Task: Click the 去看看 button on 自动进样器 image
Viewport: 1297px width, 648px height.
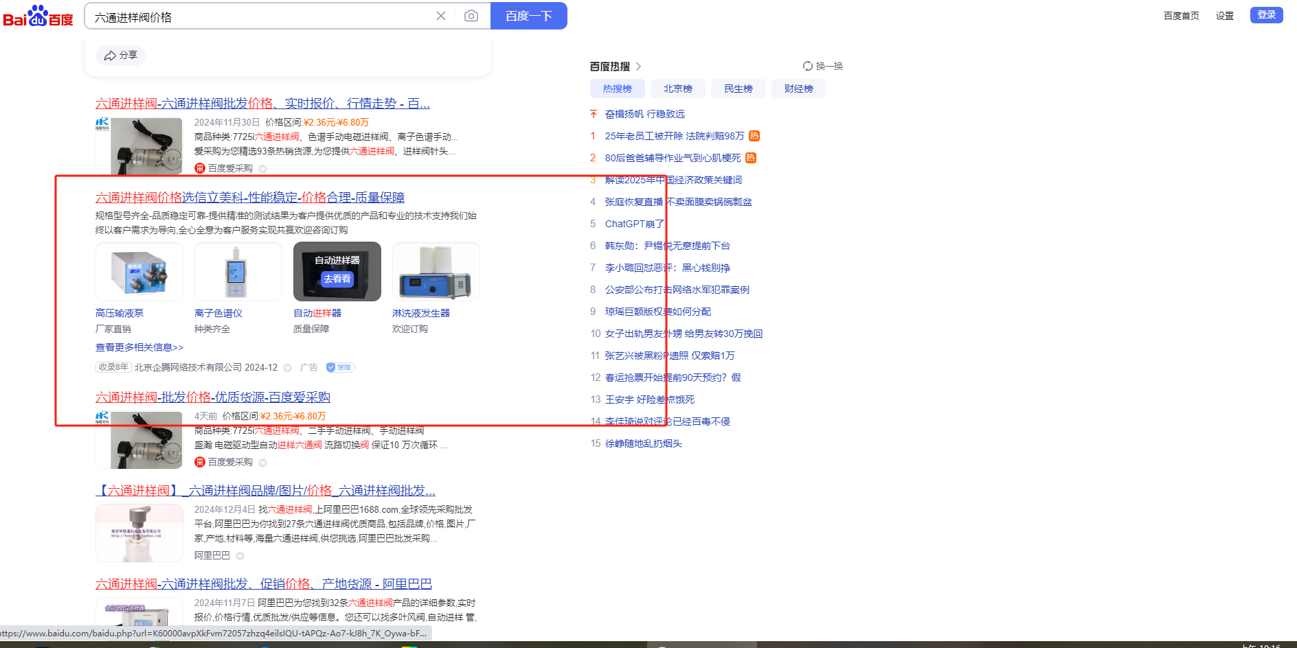Action: pyautogui.click(x=337, y=279)
